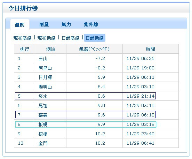
Task: Click the 嘉義 station row
Action: pos(85,115)
